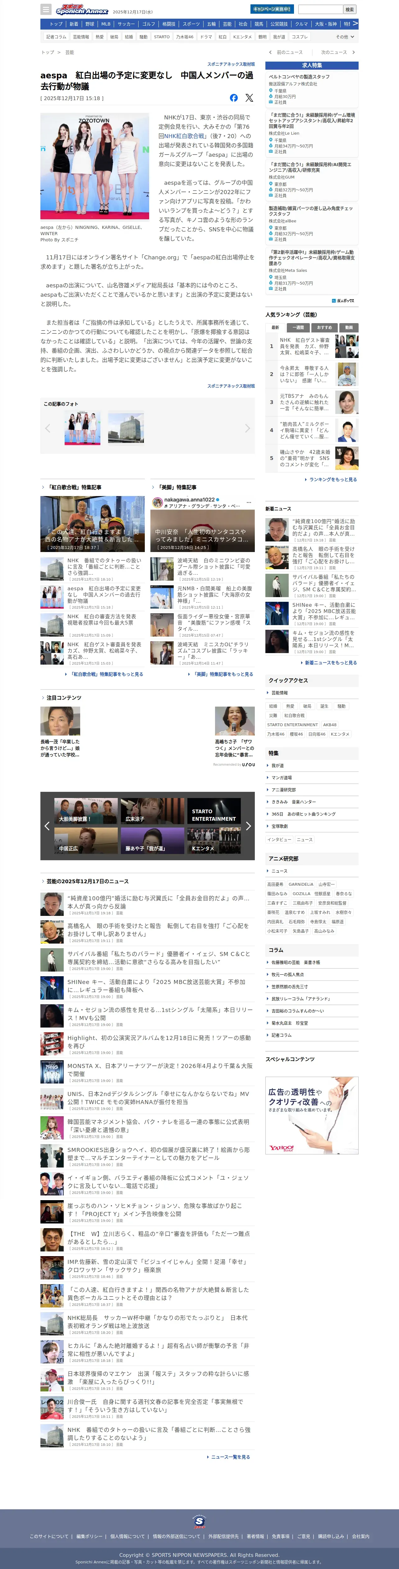This screenshot has height=1569, width=399.
Task: Click the 前のニュース previous arrow
Action: point(270,52)
